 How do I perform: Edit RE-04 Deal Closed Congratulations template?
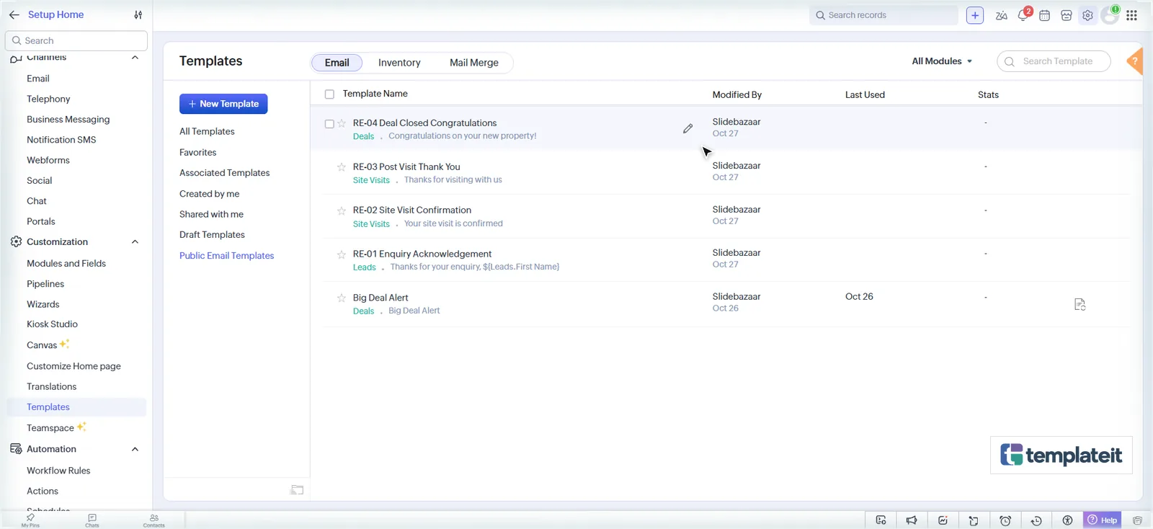(688, 128)
